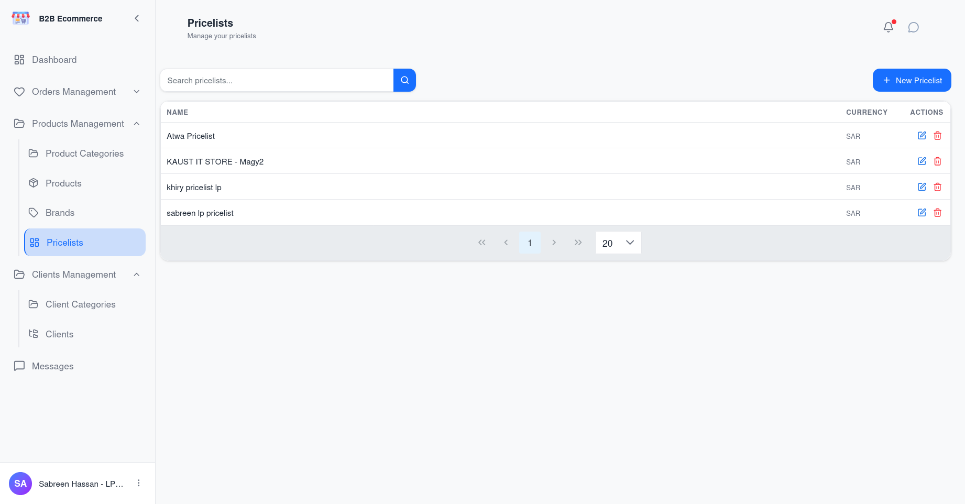The width and height of the screenshot is (965, 504).
Task: Click the 'khiry pricelist lp' name
Action: click(194, 188)
